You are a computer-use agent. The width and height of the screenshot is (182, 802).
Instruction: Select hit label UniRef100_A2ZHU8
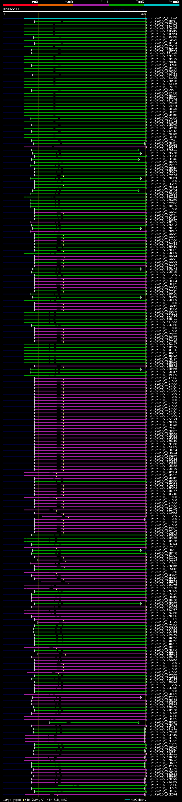[x=163, y=93]
